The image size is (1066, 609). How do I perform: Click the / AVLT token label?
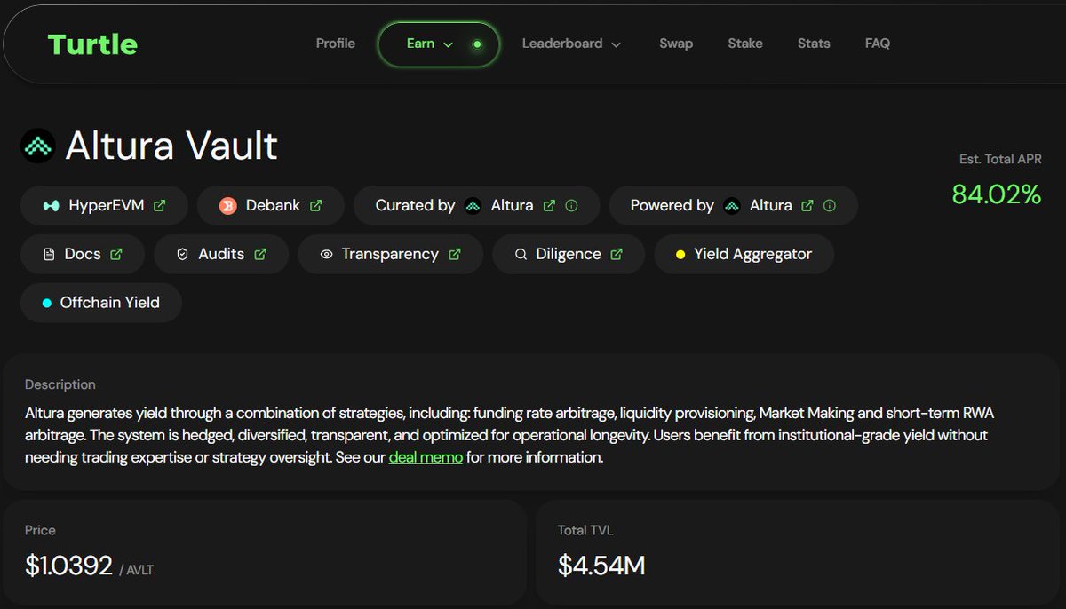[x=136, y=570]
